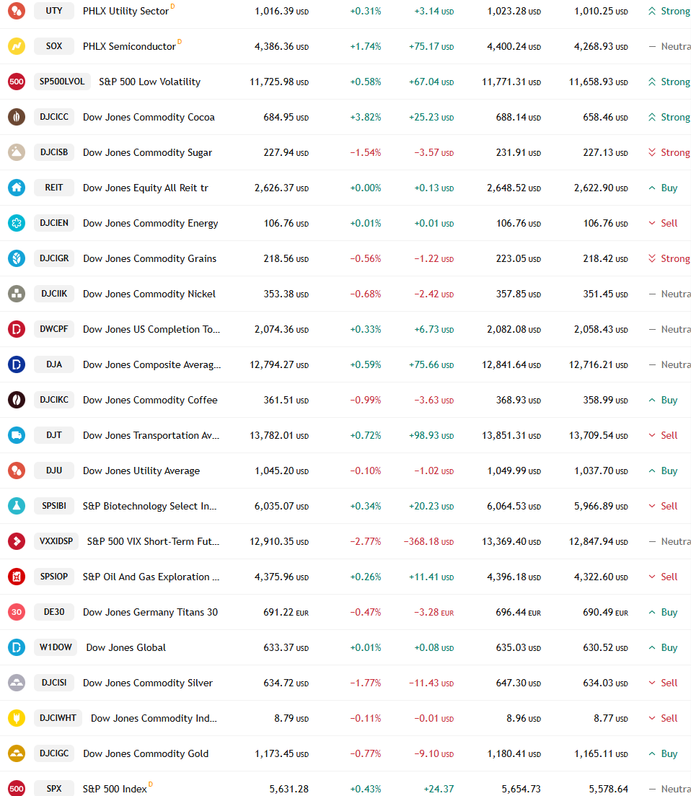This screenshot has height=796, width=691.
Task: Open Dow Jones Commodity Nickel link
Action: tap(149, 294)
